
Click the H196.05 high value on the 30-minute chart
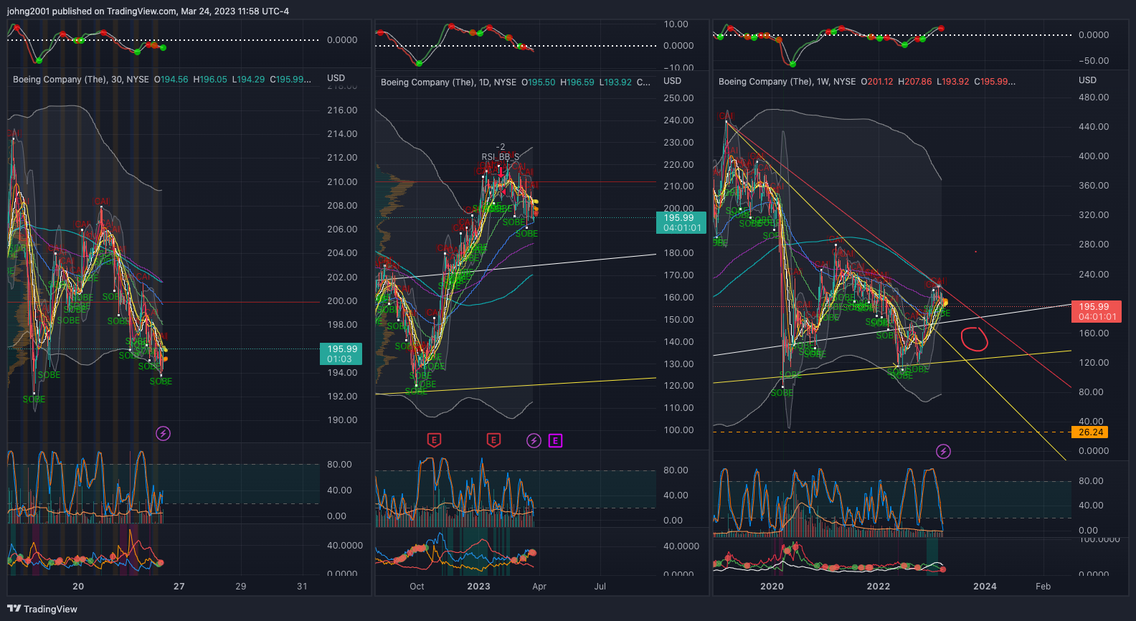point(210,80)
